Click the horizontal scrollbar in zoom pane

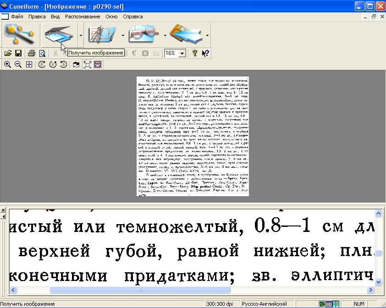[140, 290]
